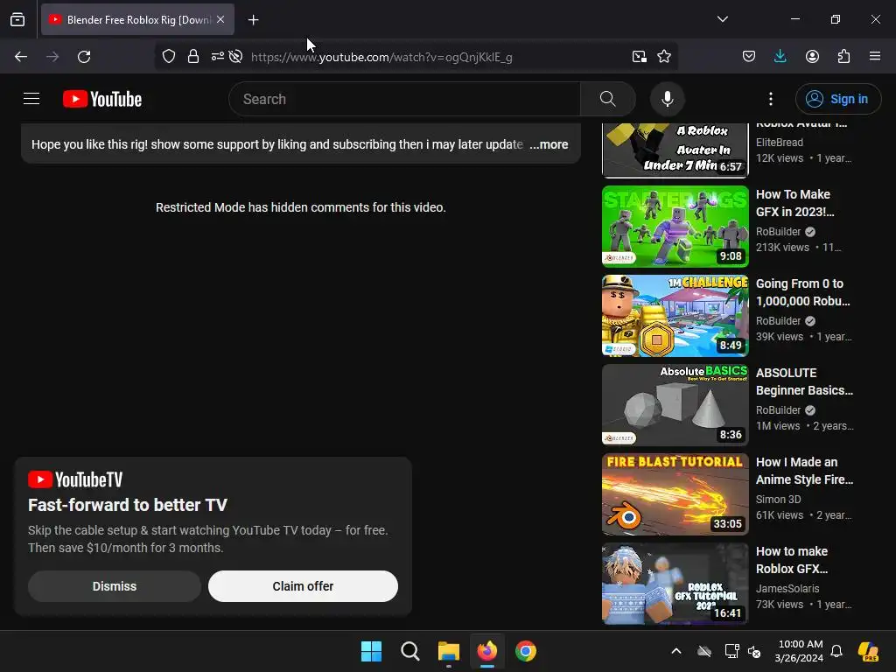Open Firefox View button
This screenshot has height=672, width=896.
click(x=17, y=19)
